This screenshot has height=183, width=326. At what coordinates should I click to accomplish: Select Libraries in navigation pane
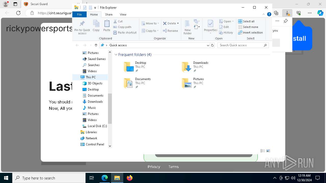coord(91,132)
